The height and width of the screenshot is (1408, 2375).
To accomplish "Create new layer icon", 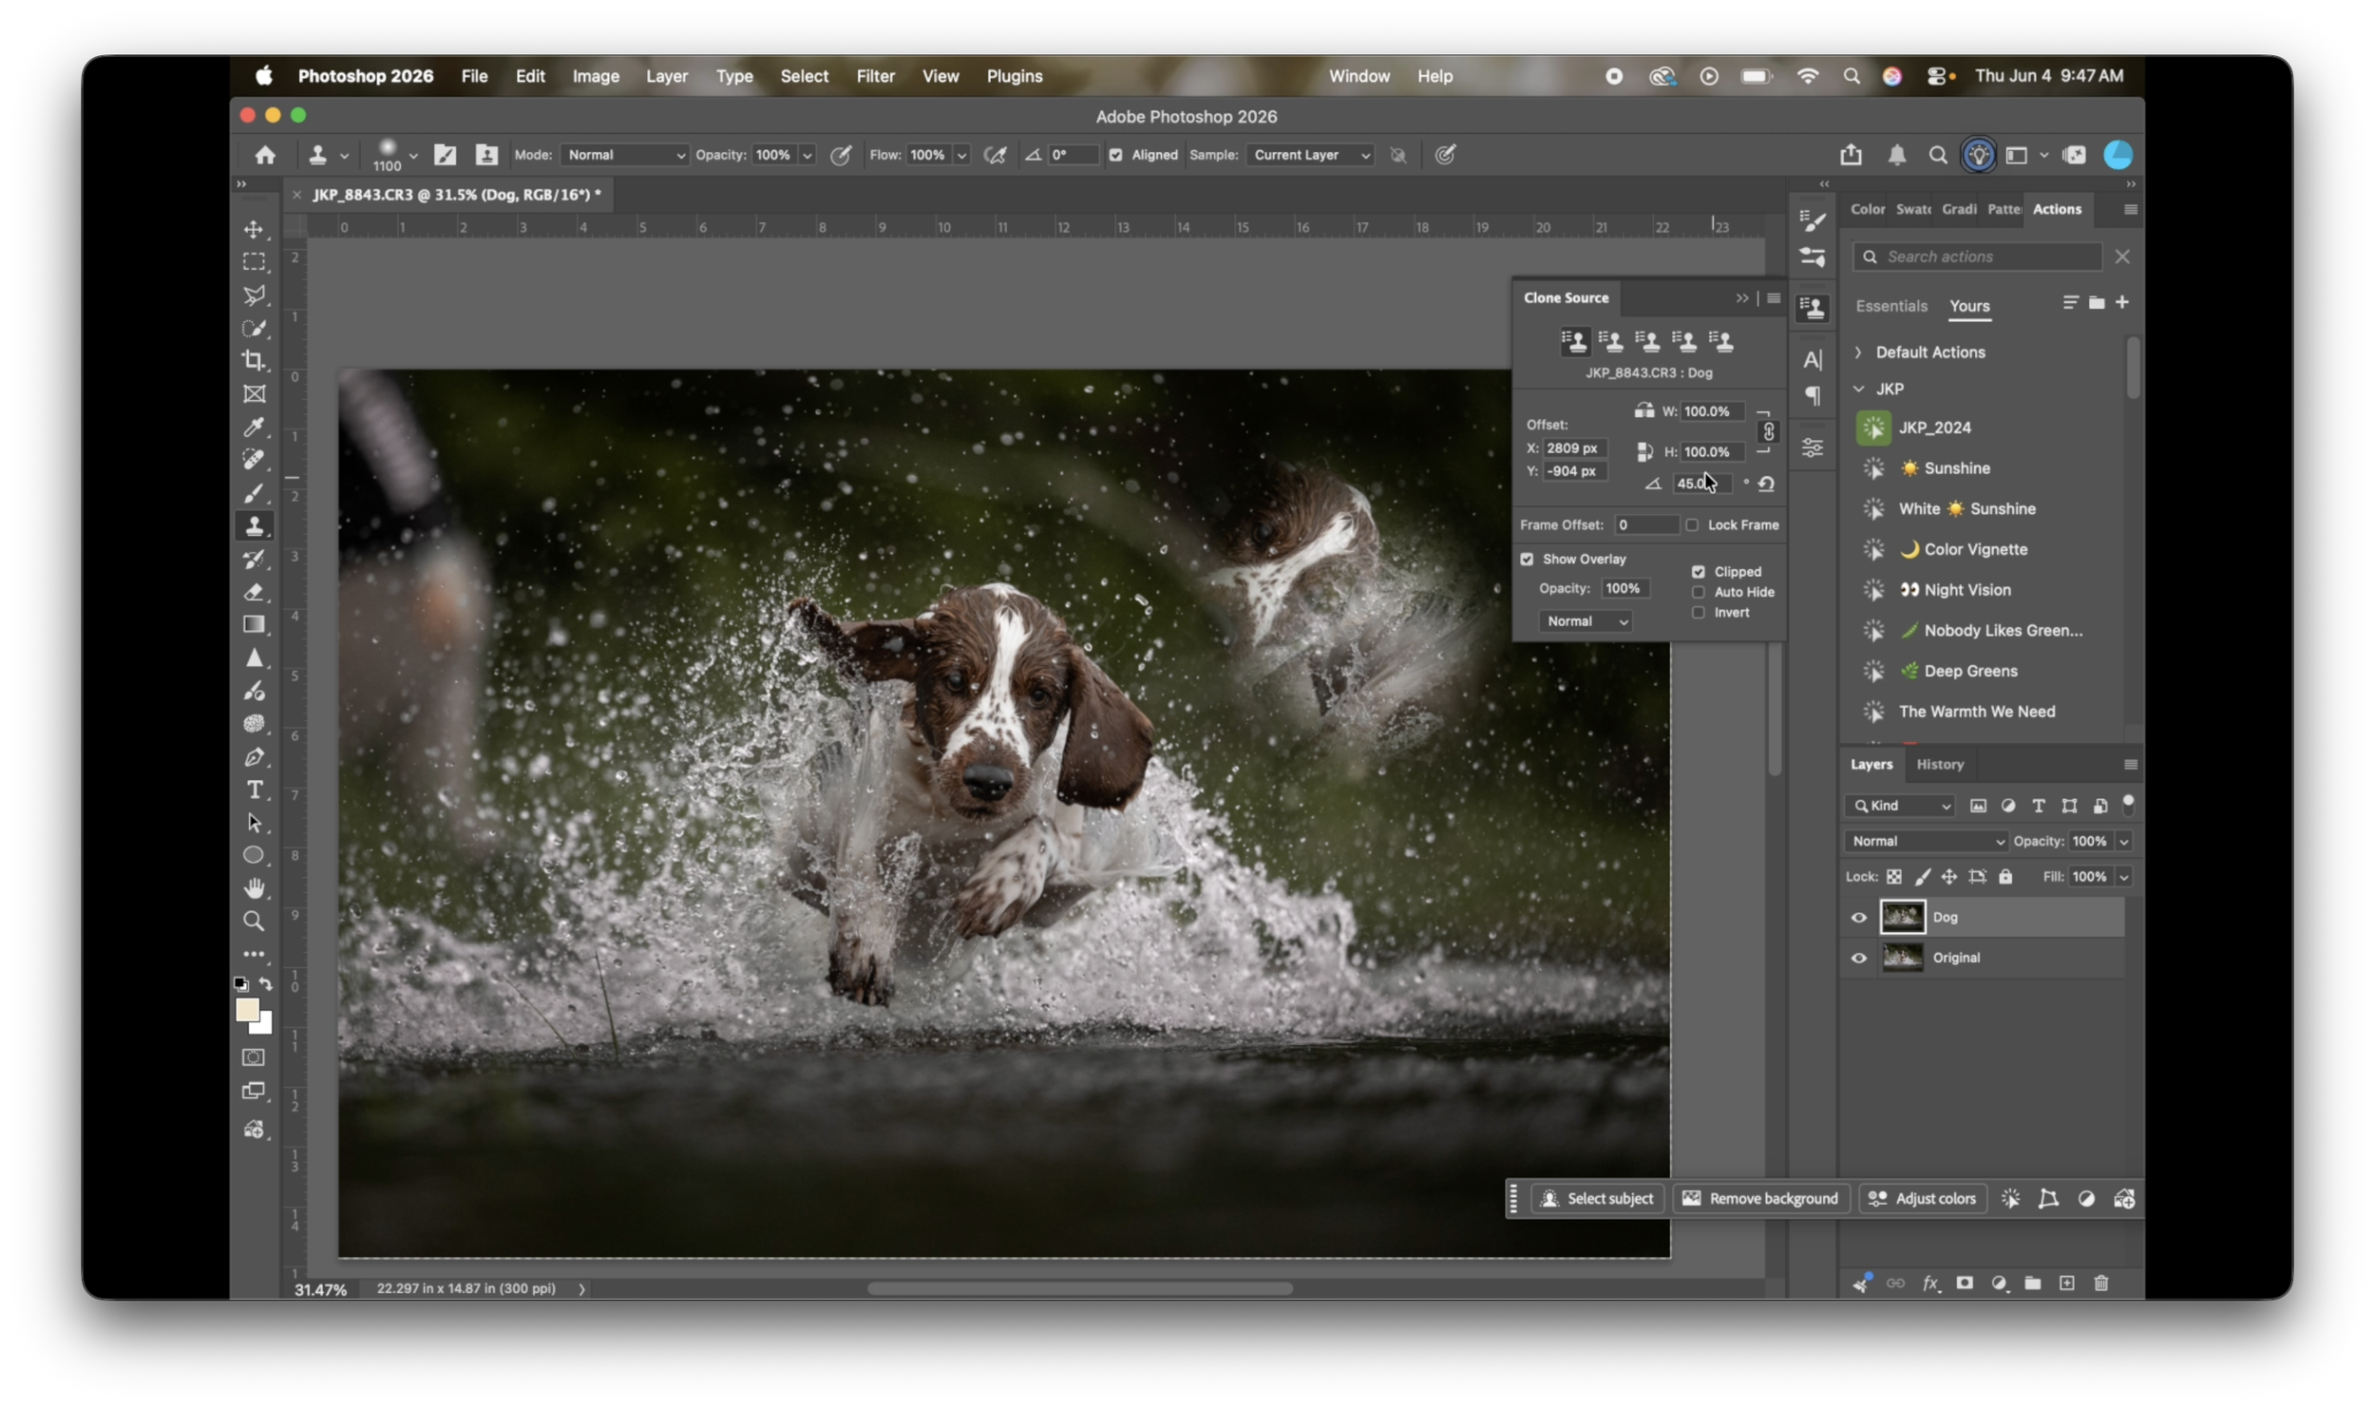I will (2067, 1284).
